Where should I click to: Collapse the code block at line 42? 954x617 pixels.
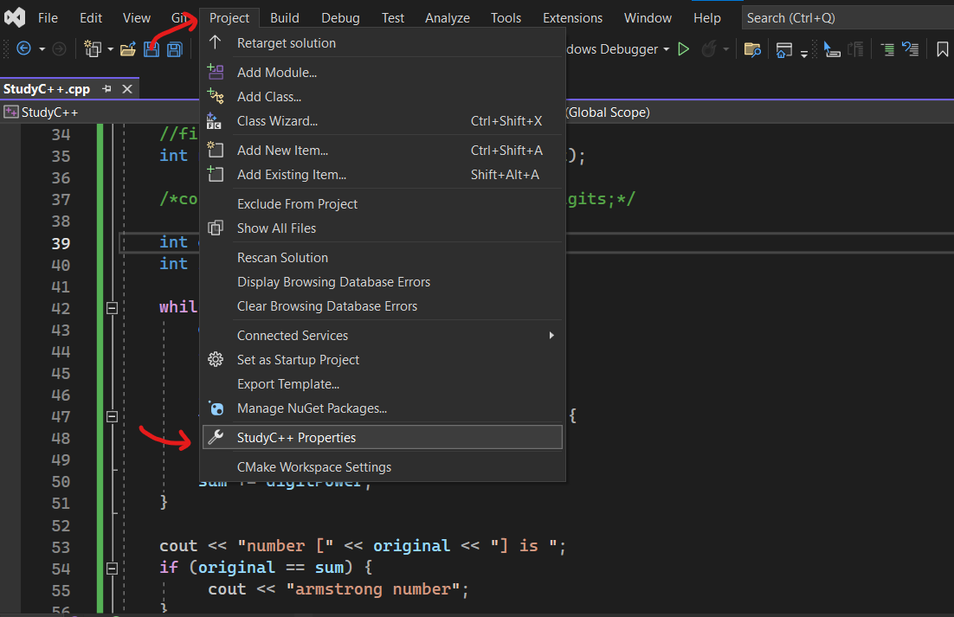click(x=112, y=308)
